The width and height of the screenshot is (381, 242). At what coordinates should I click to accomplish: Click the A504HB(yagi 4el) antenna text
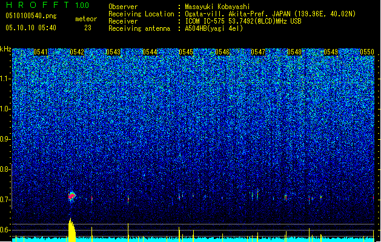point(214,28)
